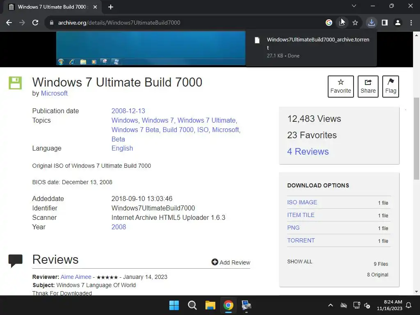420x315 pixels.
Task: Click the address bar URL field
Action: (187, 23)
